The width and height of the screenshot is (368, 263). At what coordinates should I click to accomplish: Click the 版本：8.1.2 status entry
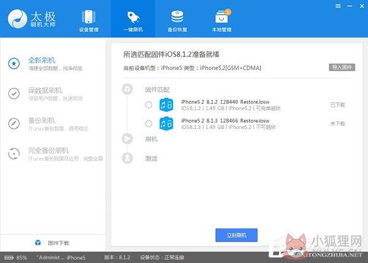117,257
